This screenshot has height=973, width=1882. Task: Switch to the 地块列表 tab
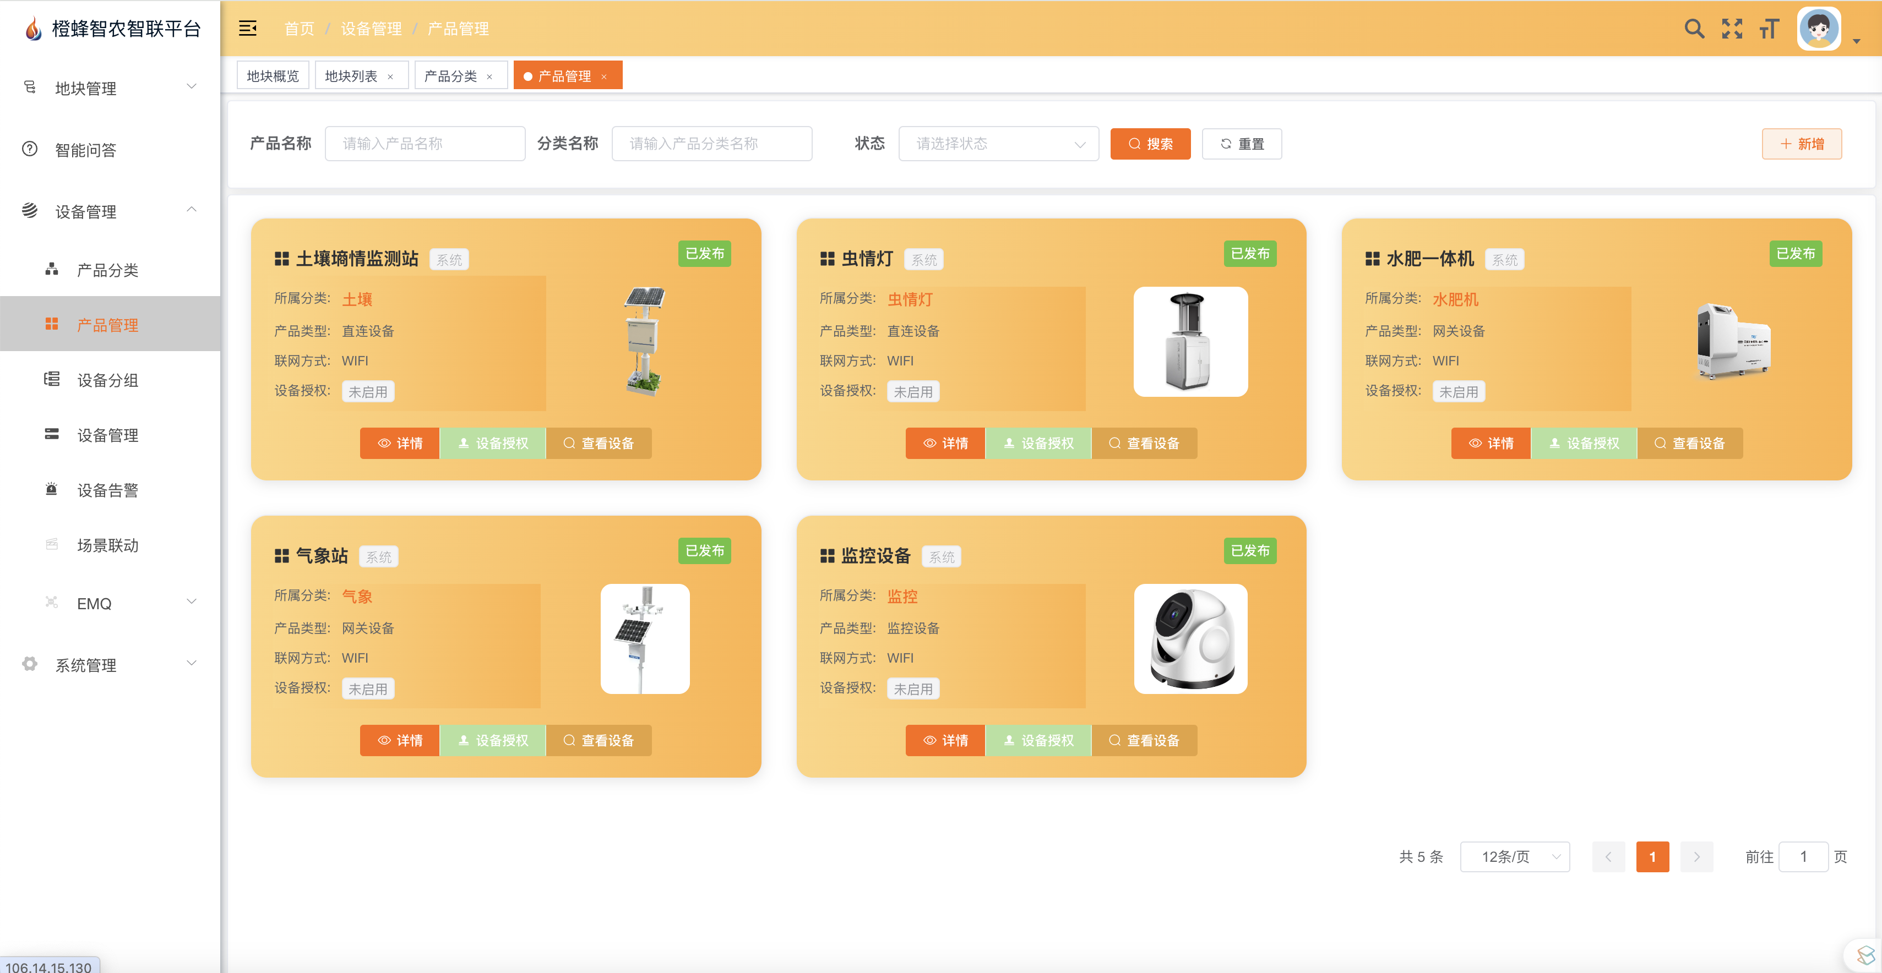click(351, 75)
